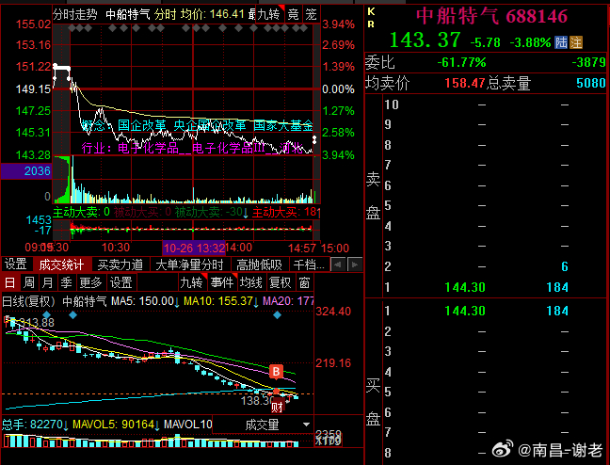Open 设置 in the indicator tab row
610x465 pixels.
coord(16,265)
